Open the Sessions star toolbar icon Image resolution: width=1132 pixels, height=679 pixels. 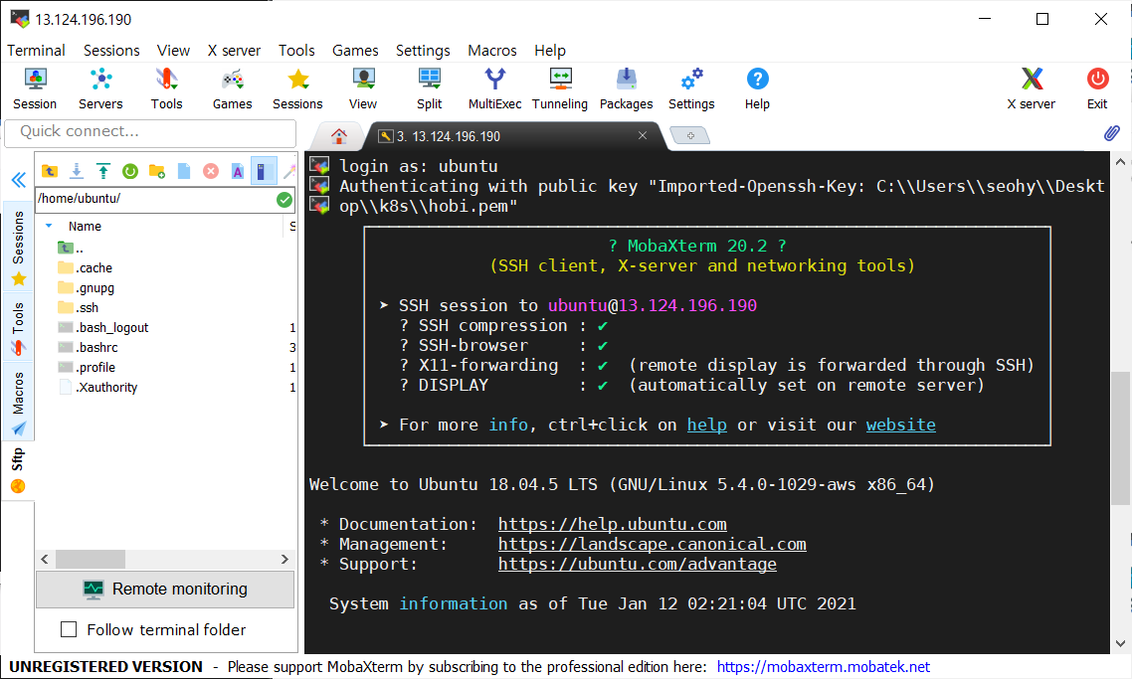point(297,80)
